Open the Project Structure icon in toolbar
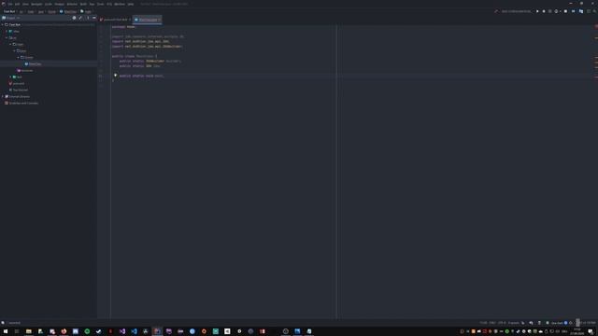Image resolution: width=598 pixels, height=336 pixels. tap(581, 11)
